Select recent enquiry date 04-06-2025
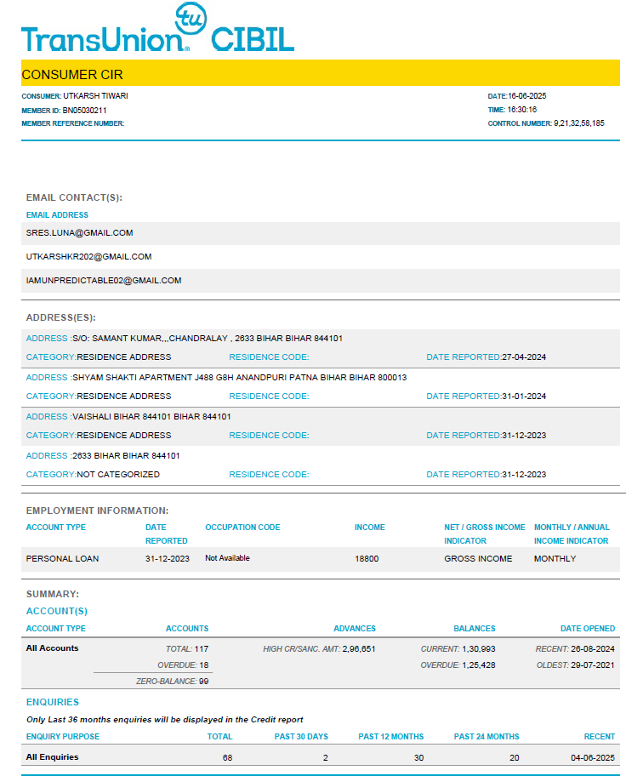This screenshot has height=776, width=626. [x=593, y=758]
